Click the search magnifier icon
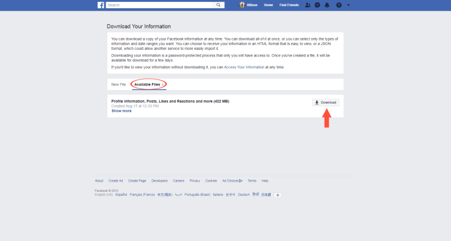 [x=218, y=5]
